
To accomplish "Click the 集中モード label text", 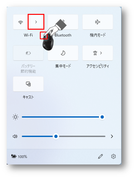I will point(63,66).
